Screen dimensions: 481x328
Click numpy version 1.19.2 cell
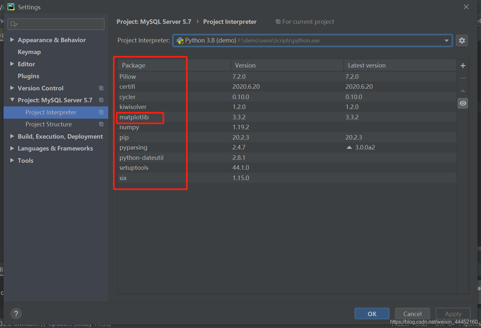(x=241, y=127)
